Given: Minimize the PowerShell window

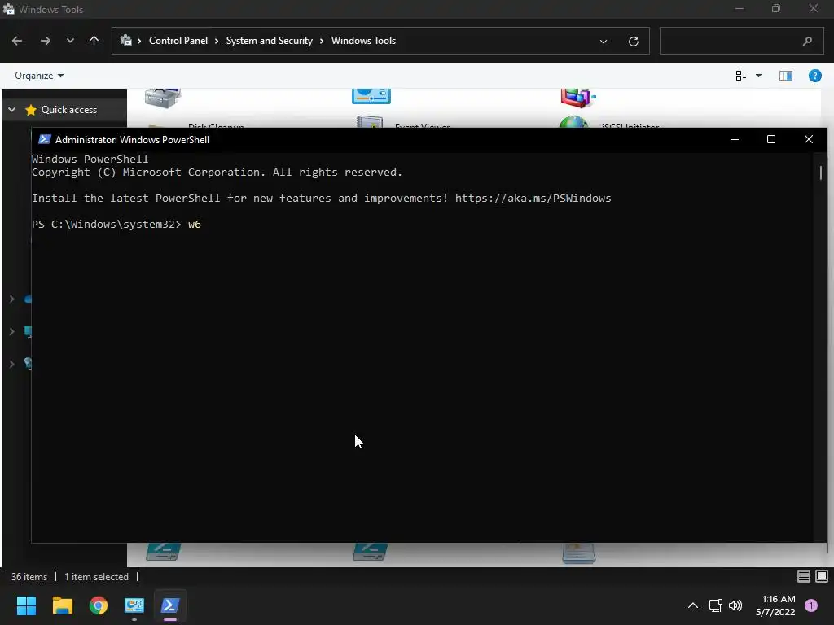Looking at the screenshot, I should [x=735, y=140].
